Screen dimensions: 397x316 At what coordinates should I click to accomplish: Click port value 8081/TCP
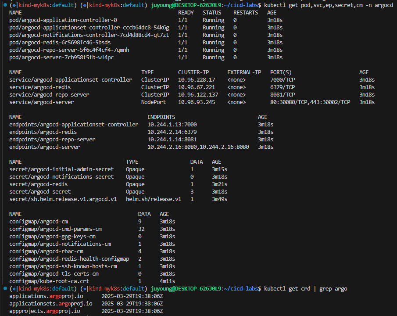click(283, 94)
